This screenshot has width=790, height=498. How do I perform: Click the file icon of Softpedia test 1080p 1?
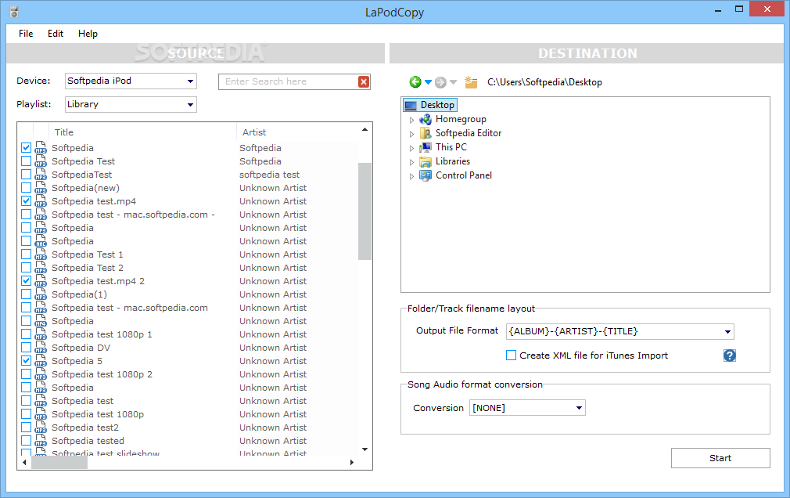coord(41,334)
